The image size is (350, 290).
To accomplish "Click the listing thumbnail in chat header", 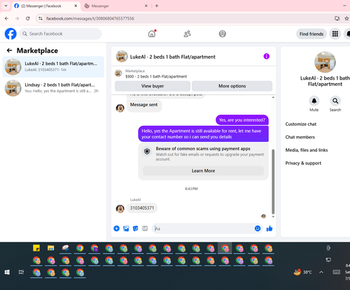I will pyautogui.click(x=122, y=57).
